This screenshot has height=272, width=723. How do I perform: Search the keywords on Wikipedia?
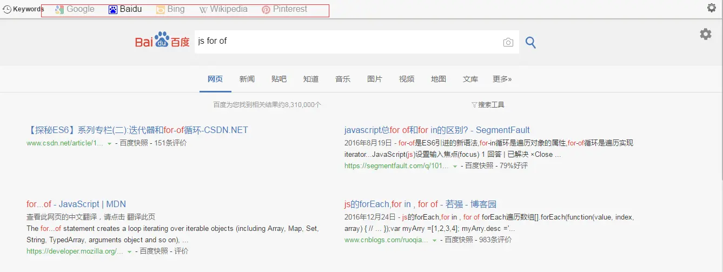coord(223,9)
